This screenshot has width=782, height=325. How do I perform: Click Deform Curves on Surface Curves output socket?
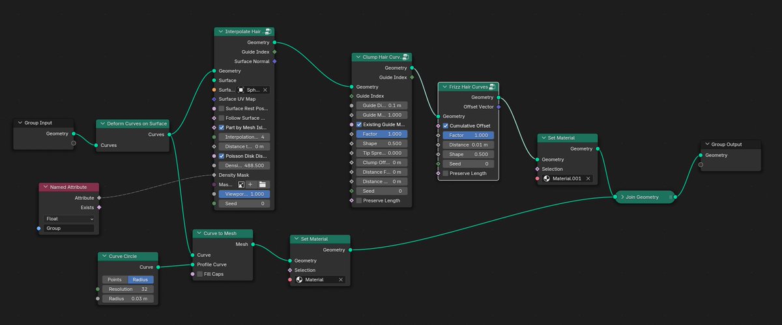coord(169,135)
